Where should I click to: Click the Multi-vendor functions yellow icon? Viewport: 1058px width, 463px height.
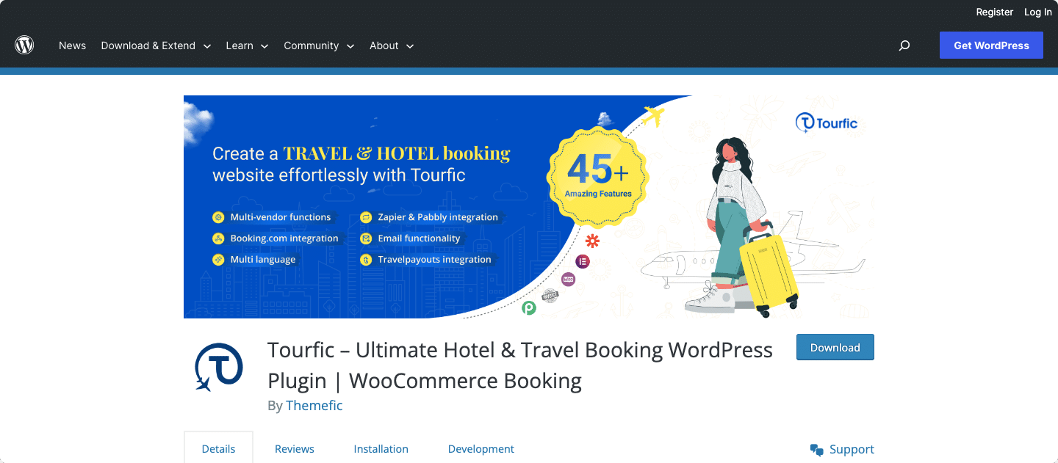tap(218, 217)
